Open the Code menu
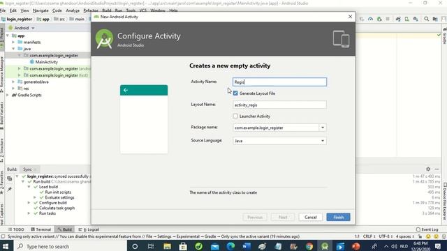 (x=57, y=10)
